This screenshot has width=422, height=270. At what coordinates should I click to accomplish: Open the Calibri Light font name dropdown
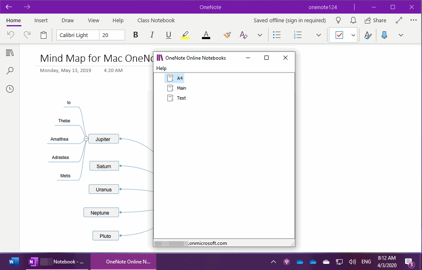(x=78, y=35)
